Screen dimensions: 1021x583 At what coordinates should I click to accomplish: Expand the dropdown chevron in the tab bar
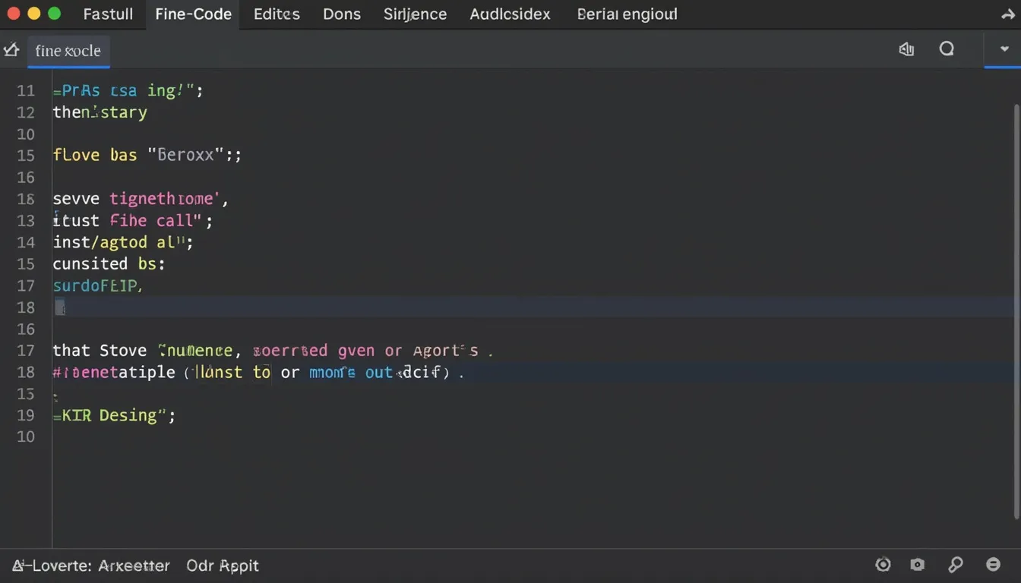[1004, 49]
